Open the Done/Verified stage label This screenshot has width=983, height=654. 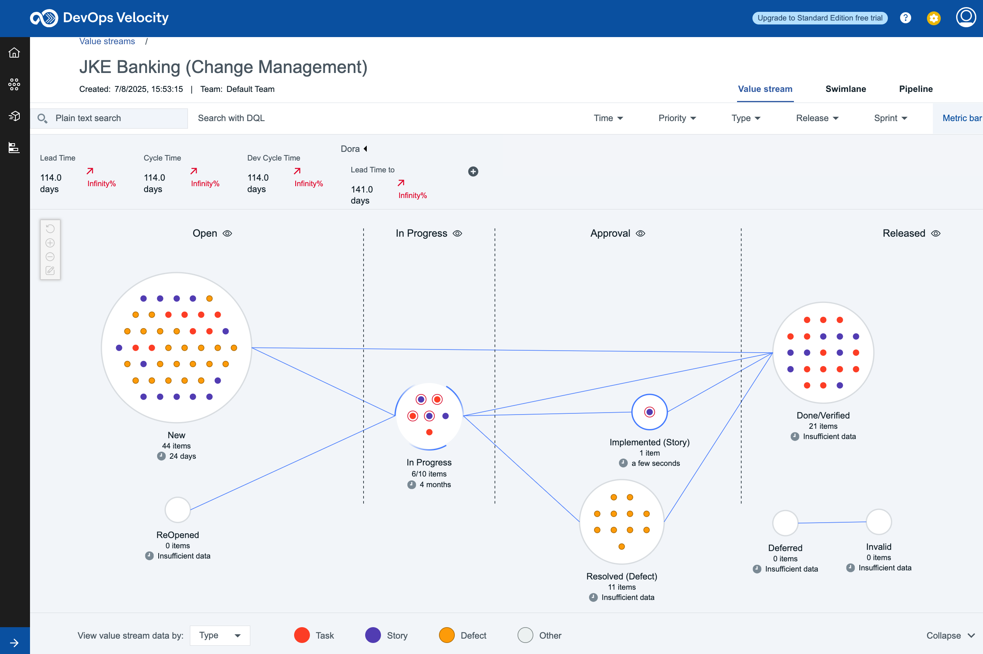(823, 415)
